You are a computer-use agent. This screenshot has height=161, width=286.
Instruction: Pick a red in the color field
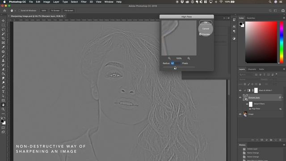[261, 42]
